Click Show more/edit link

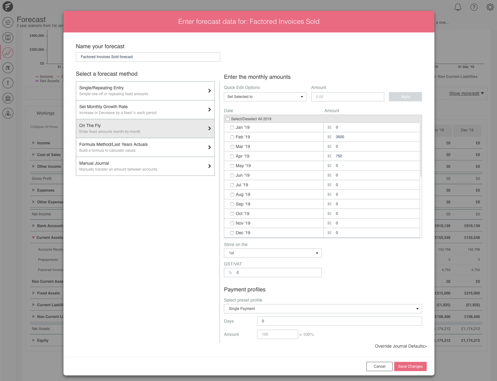click(x=464, y=93)
